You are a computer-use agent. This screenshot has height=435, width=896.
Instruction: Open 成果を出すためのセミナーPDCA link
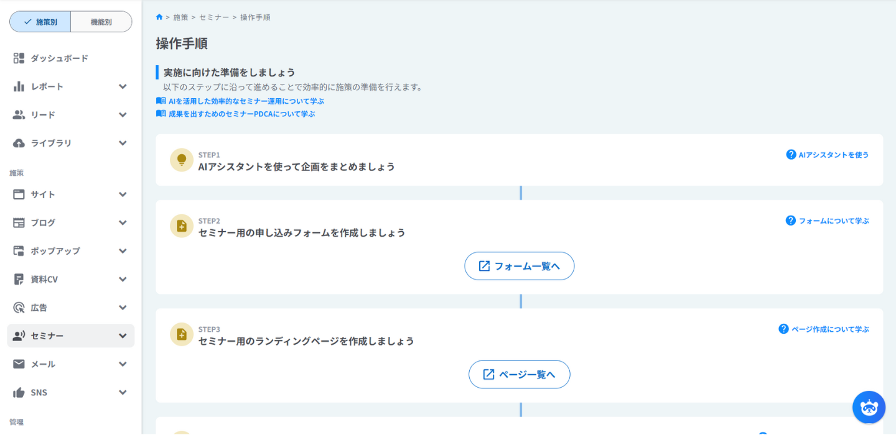[x=242, y=114]
